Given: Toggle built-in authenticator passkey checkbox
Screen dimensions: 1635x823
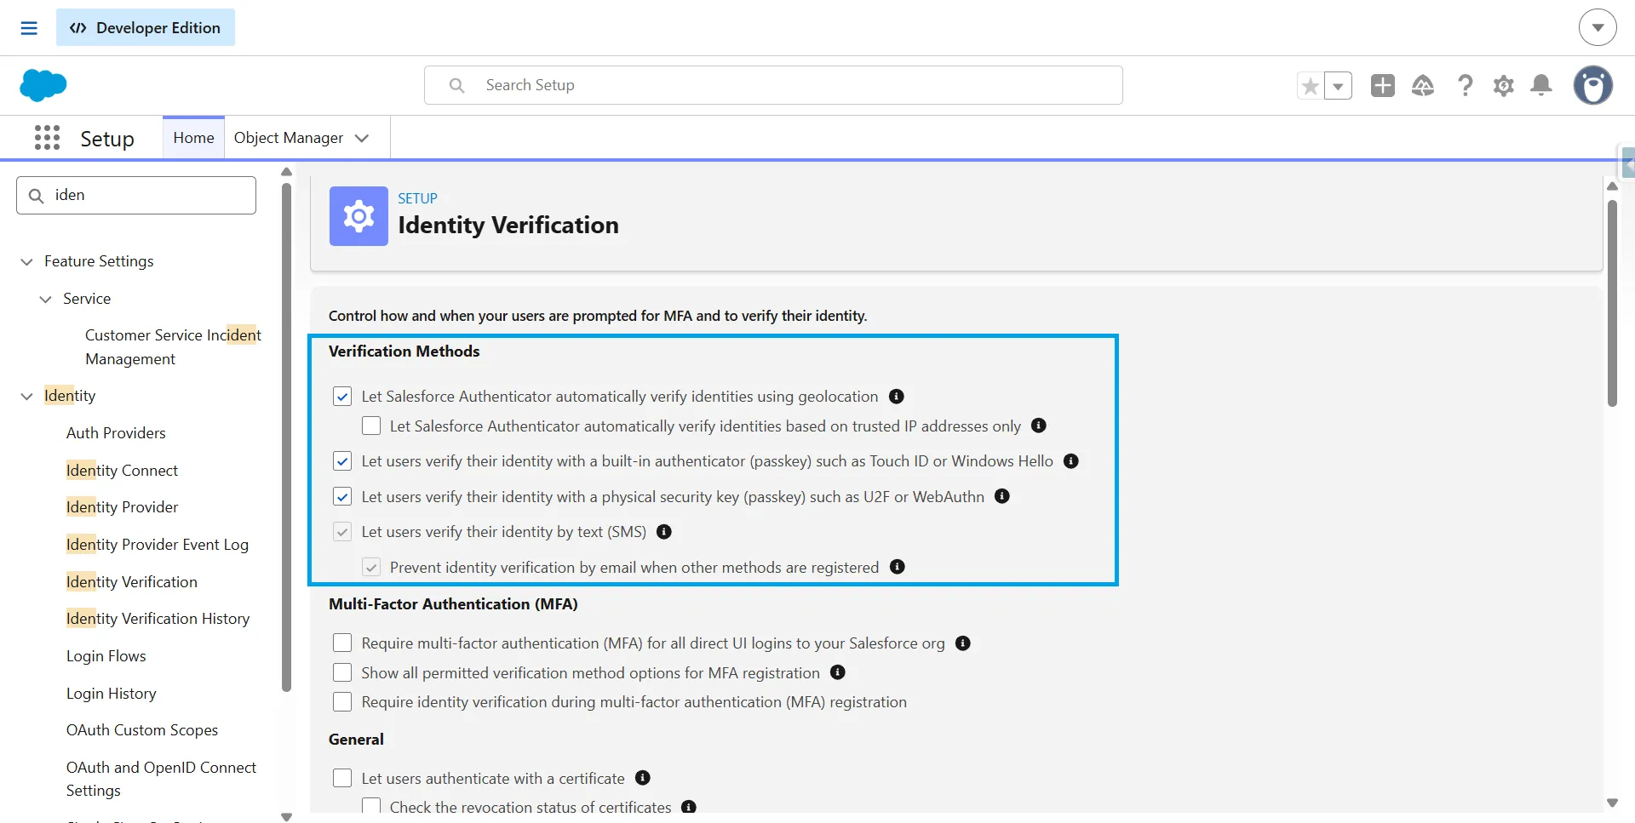Looking at the screenshot, I should 342,461.
